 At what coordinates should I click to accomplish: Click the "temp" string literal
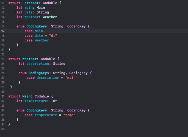69,115
